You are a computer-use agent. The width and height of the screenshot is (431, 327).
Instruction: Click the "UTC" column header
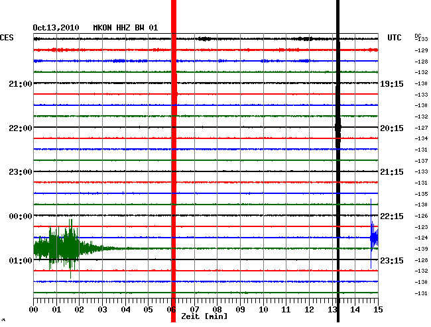(x=394, y=38)
